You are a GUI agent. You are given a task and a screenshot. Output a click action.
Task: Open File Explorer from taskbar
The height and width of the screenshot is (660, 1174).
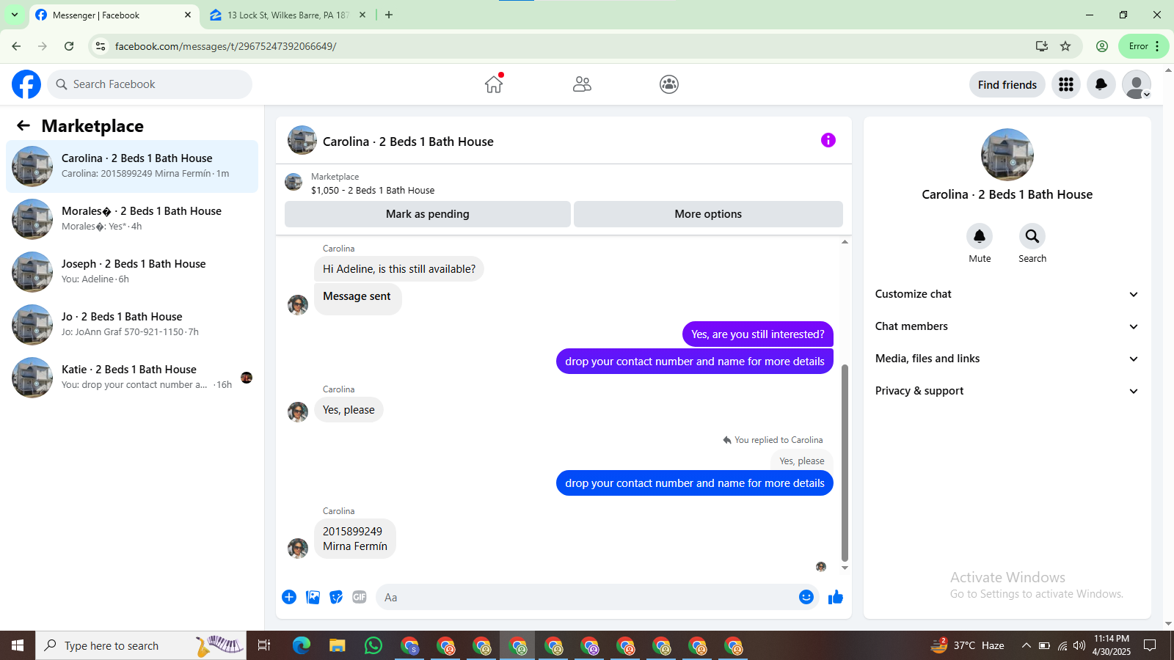(x=337, y=645)
